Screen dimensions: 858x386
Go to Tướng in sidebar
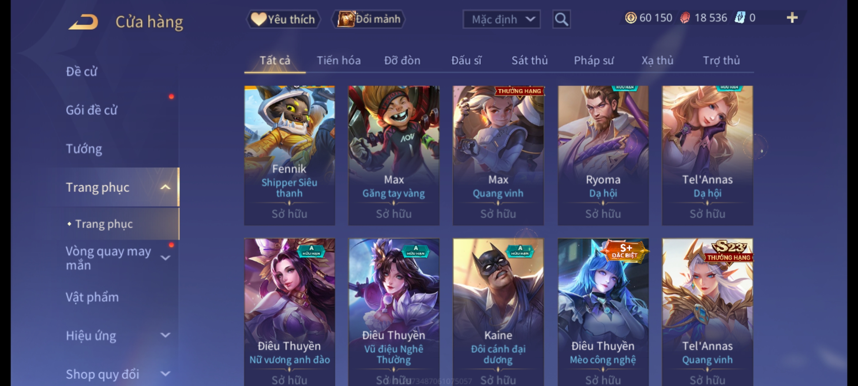click(x=84, y=149)
